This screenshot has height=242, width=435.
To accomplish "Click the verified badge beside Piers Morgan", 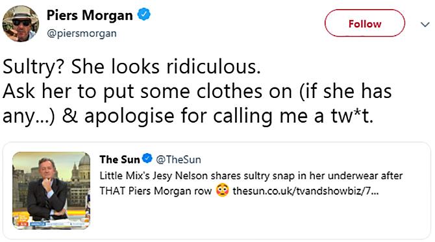I will (144, 14).
